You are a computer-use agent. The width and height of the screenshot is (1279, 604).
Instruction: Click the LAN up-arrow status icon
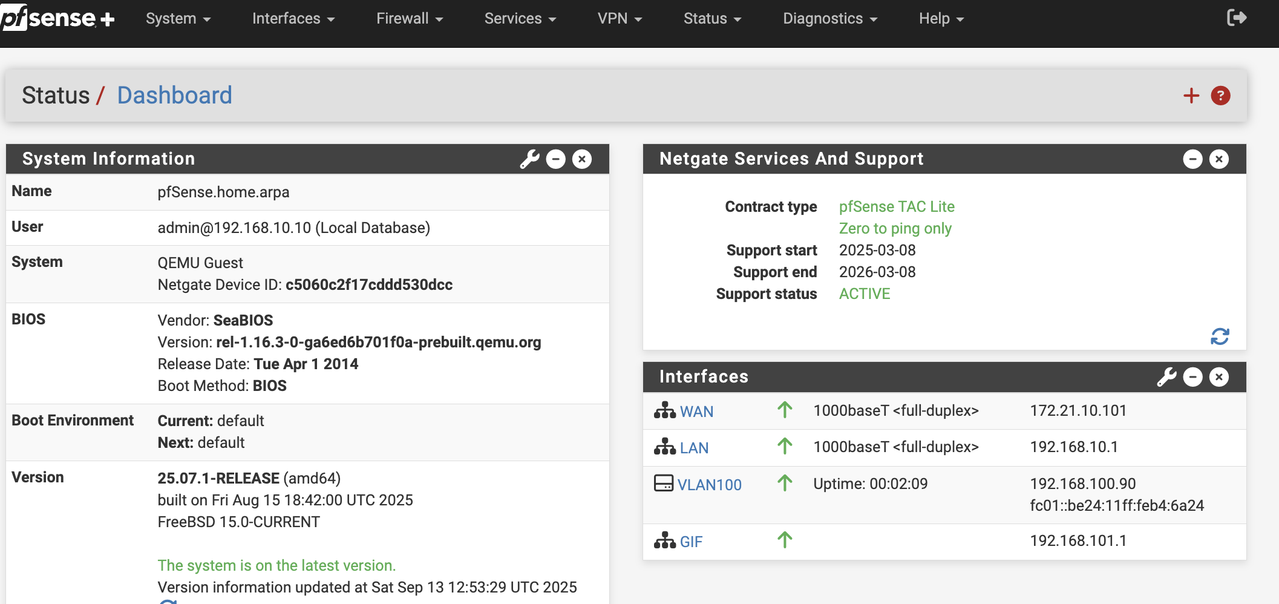[x=785, y=447]
